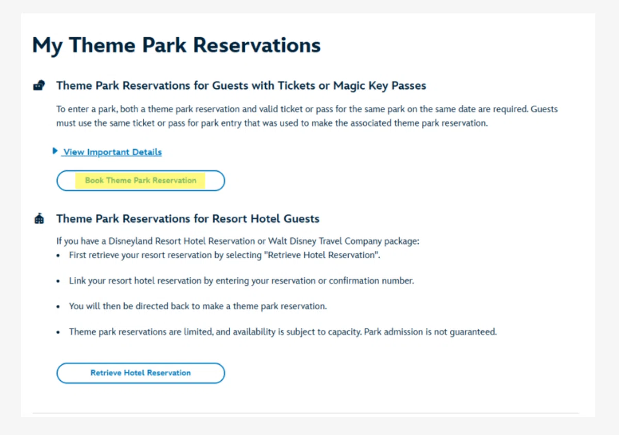Select the Tickets or Magic Key Passes heading
Screen dimensions: 619x435
tap(241, 86)
